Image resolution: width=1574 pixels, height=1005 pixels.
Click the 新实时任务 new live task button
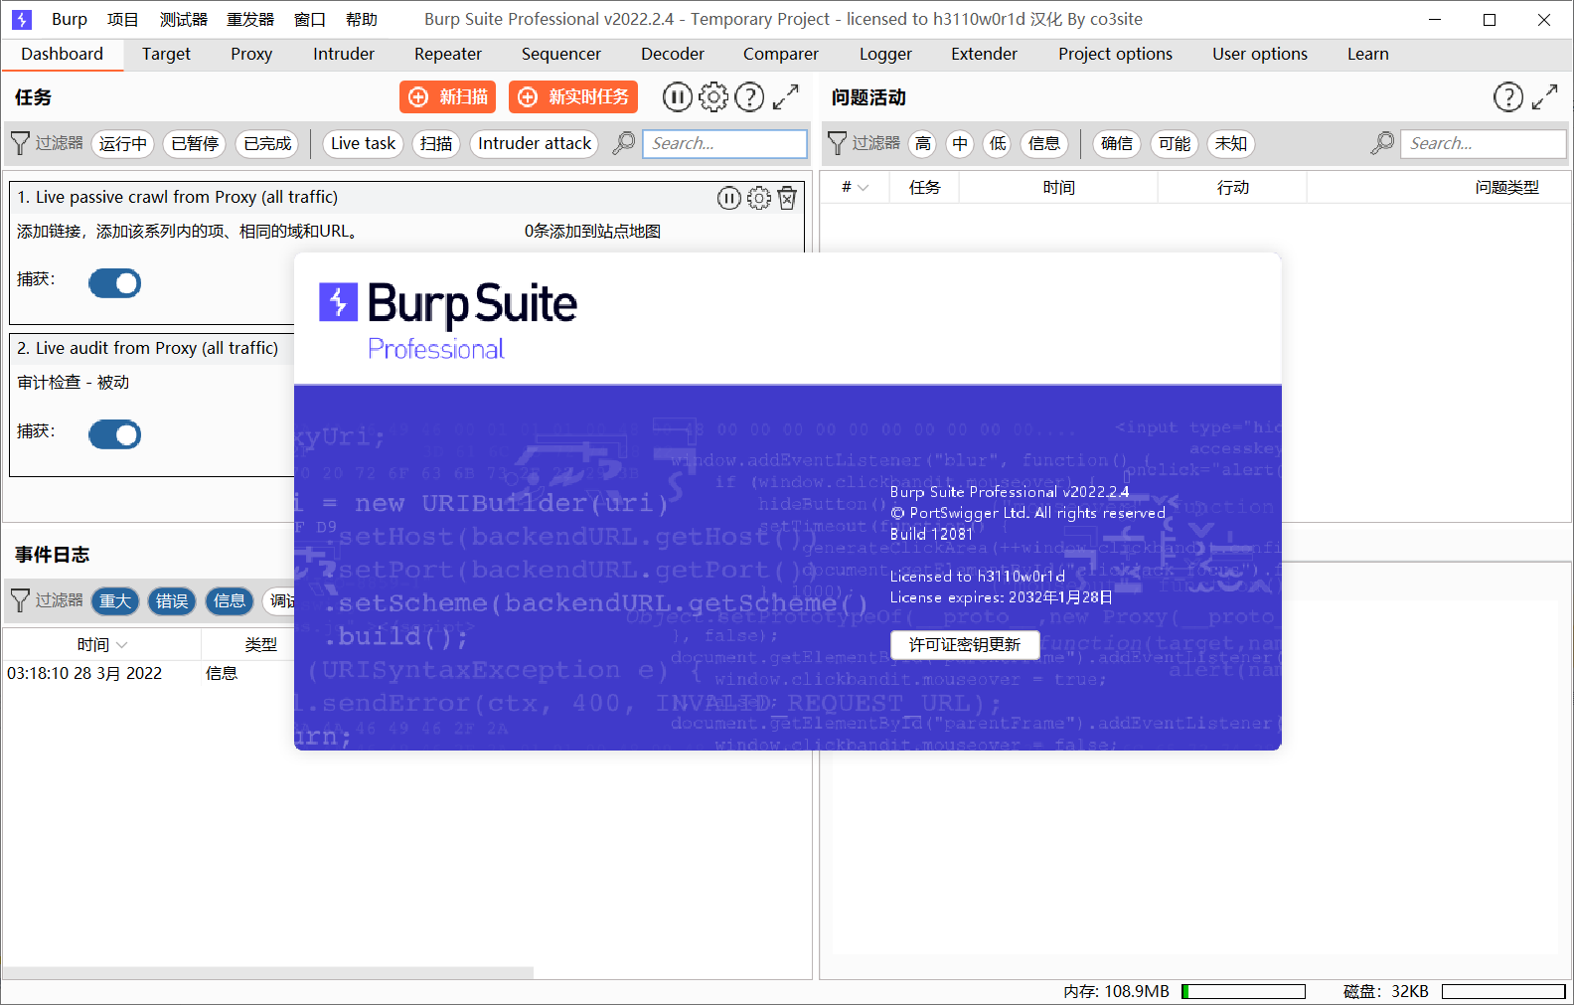573,96
